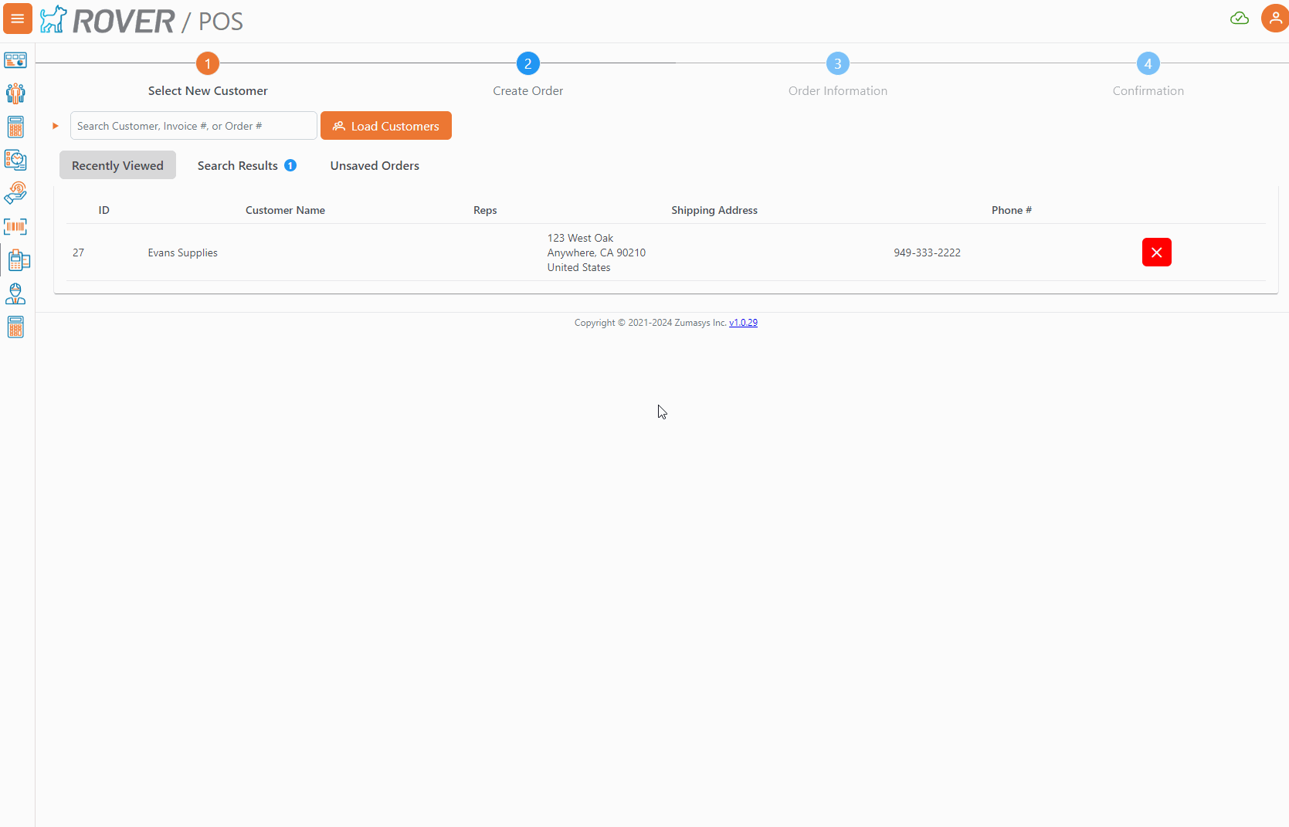The width and height of the screenshot is (1289, 827).
Task: Expand the orange arrow beside search box
Action: 56,126
